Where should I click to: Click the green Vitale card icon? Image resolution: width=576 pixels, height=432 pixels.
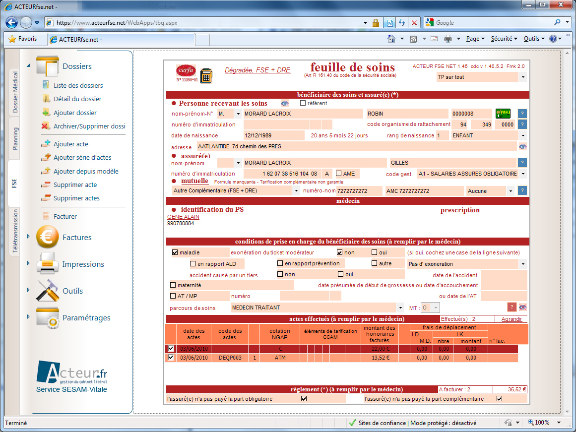503,114
